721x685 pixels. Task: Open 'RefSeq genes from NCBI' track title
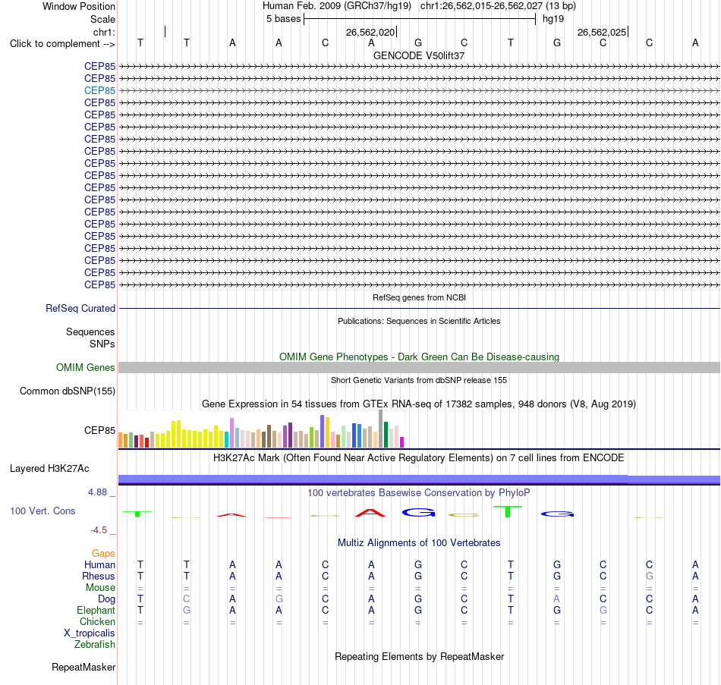click(x=419, y=297)
